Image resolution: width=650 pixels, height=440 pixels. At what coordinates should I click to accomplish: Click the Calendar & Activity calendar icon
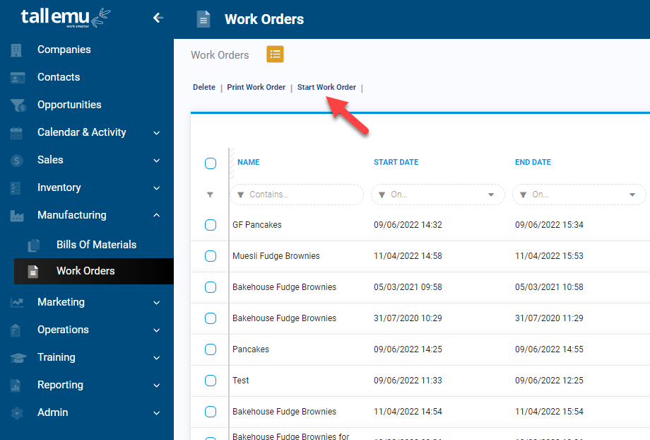(x=16, y=133)
